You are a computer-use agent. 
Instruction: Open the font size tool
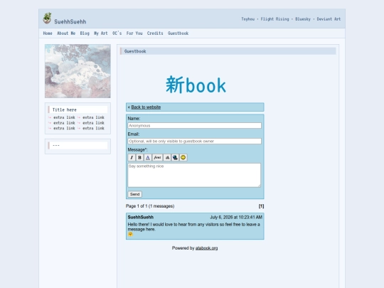coord(167,157)
